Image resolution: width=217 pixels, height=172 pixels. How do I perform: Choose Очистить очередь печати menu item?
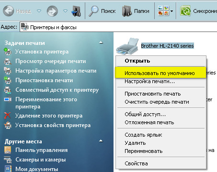pos(161,102)
